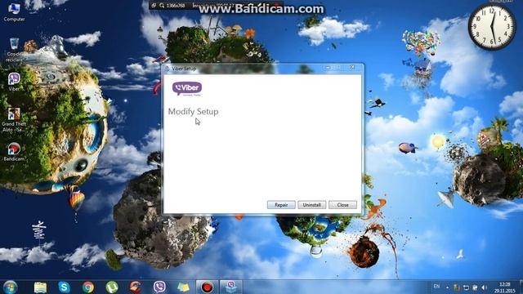Open the Computer desktop icon

[14, 11]
